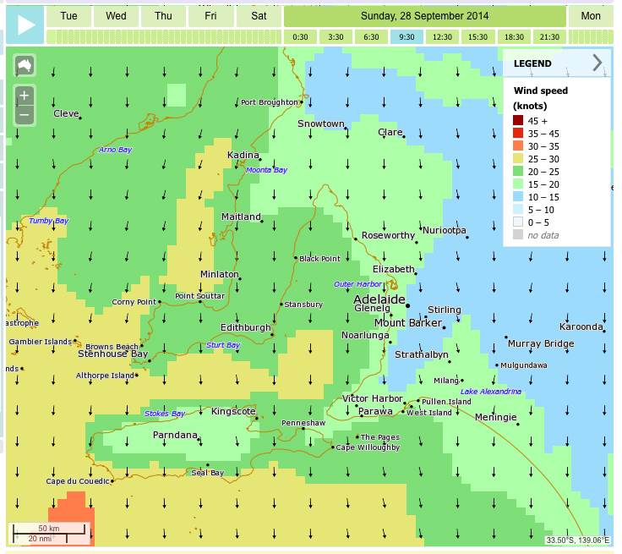The image size is (622, 554).
Task: Click the 45 + dark red legend swatch
Action: [x=518, y=121]
